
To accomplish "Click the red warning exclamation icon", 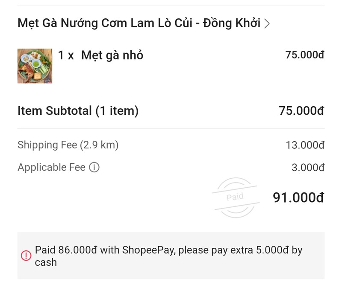I will (26, 255).
